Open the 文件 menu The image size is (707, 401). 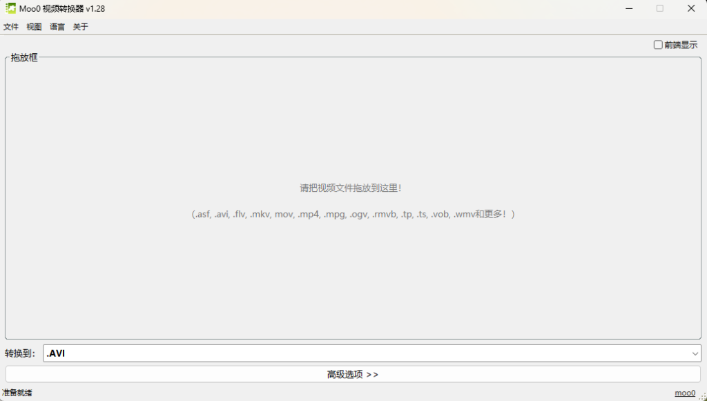tap(11, 26)
